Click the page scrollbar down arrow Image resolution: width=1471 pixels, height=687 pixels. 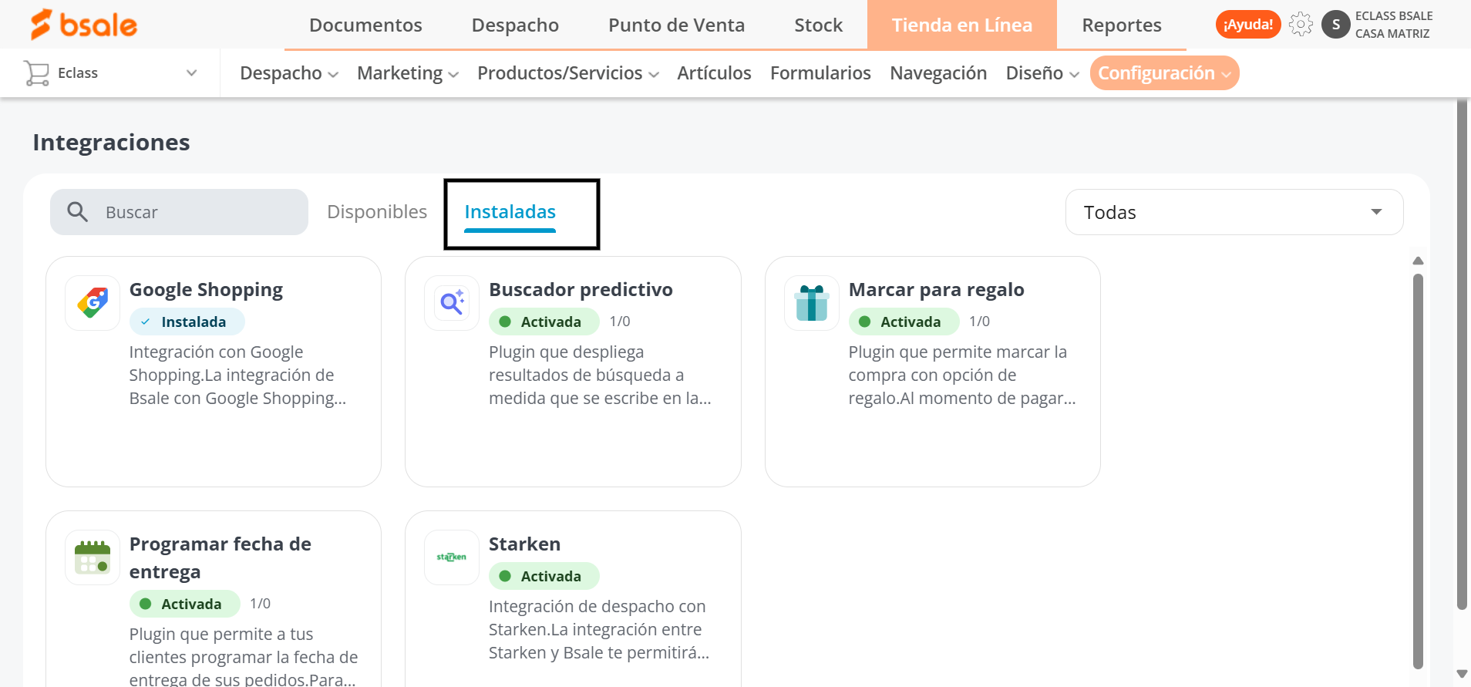pos(1462,675)
